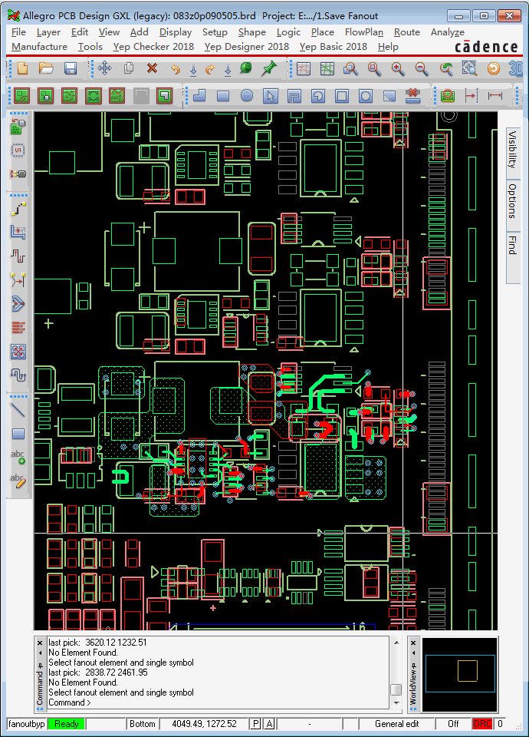Select the Add line tool icon
This screenshot has width=529, height=737.
18,410
